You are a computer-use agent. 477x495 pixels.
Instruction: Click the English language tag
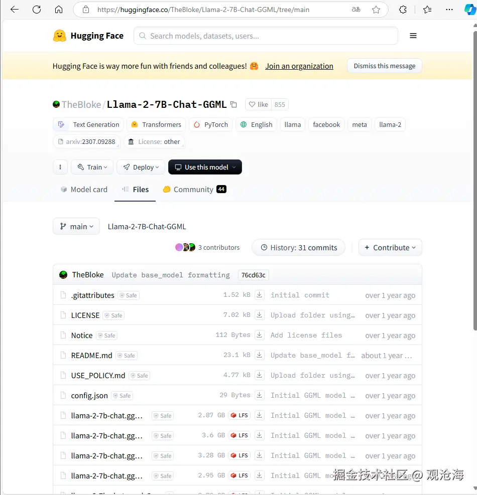[x=256, y=125]
